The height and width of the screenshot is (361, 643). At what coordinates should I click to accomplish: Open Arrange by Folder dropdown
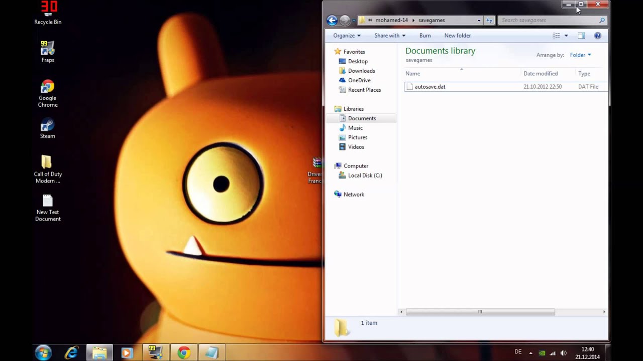pos(580,55)
